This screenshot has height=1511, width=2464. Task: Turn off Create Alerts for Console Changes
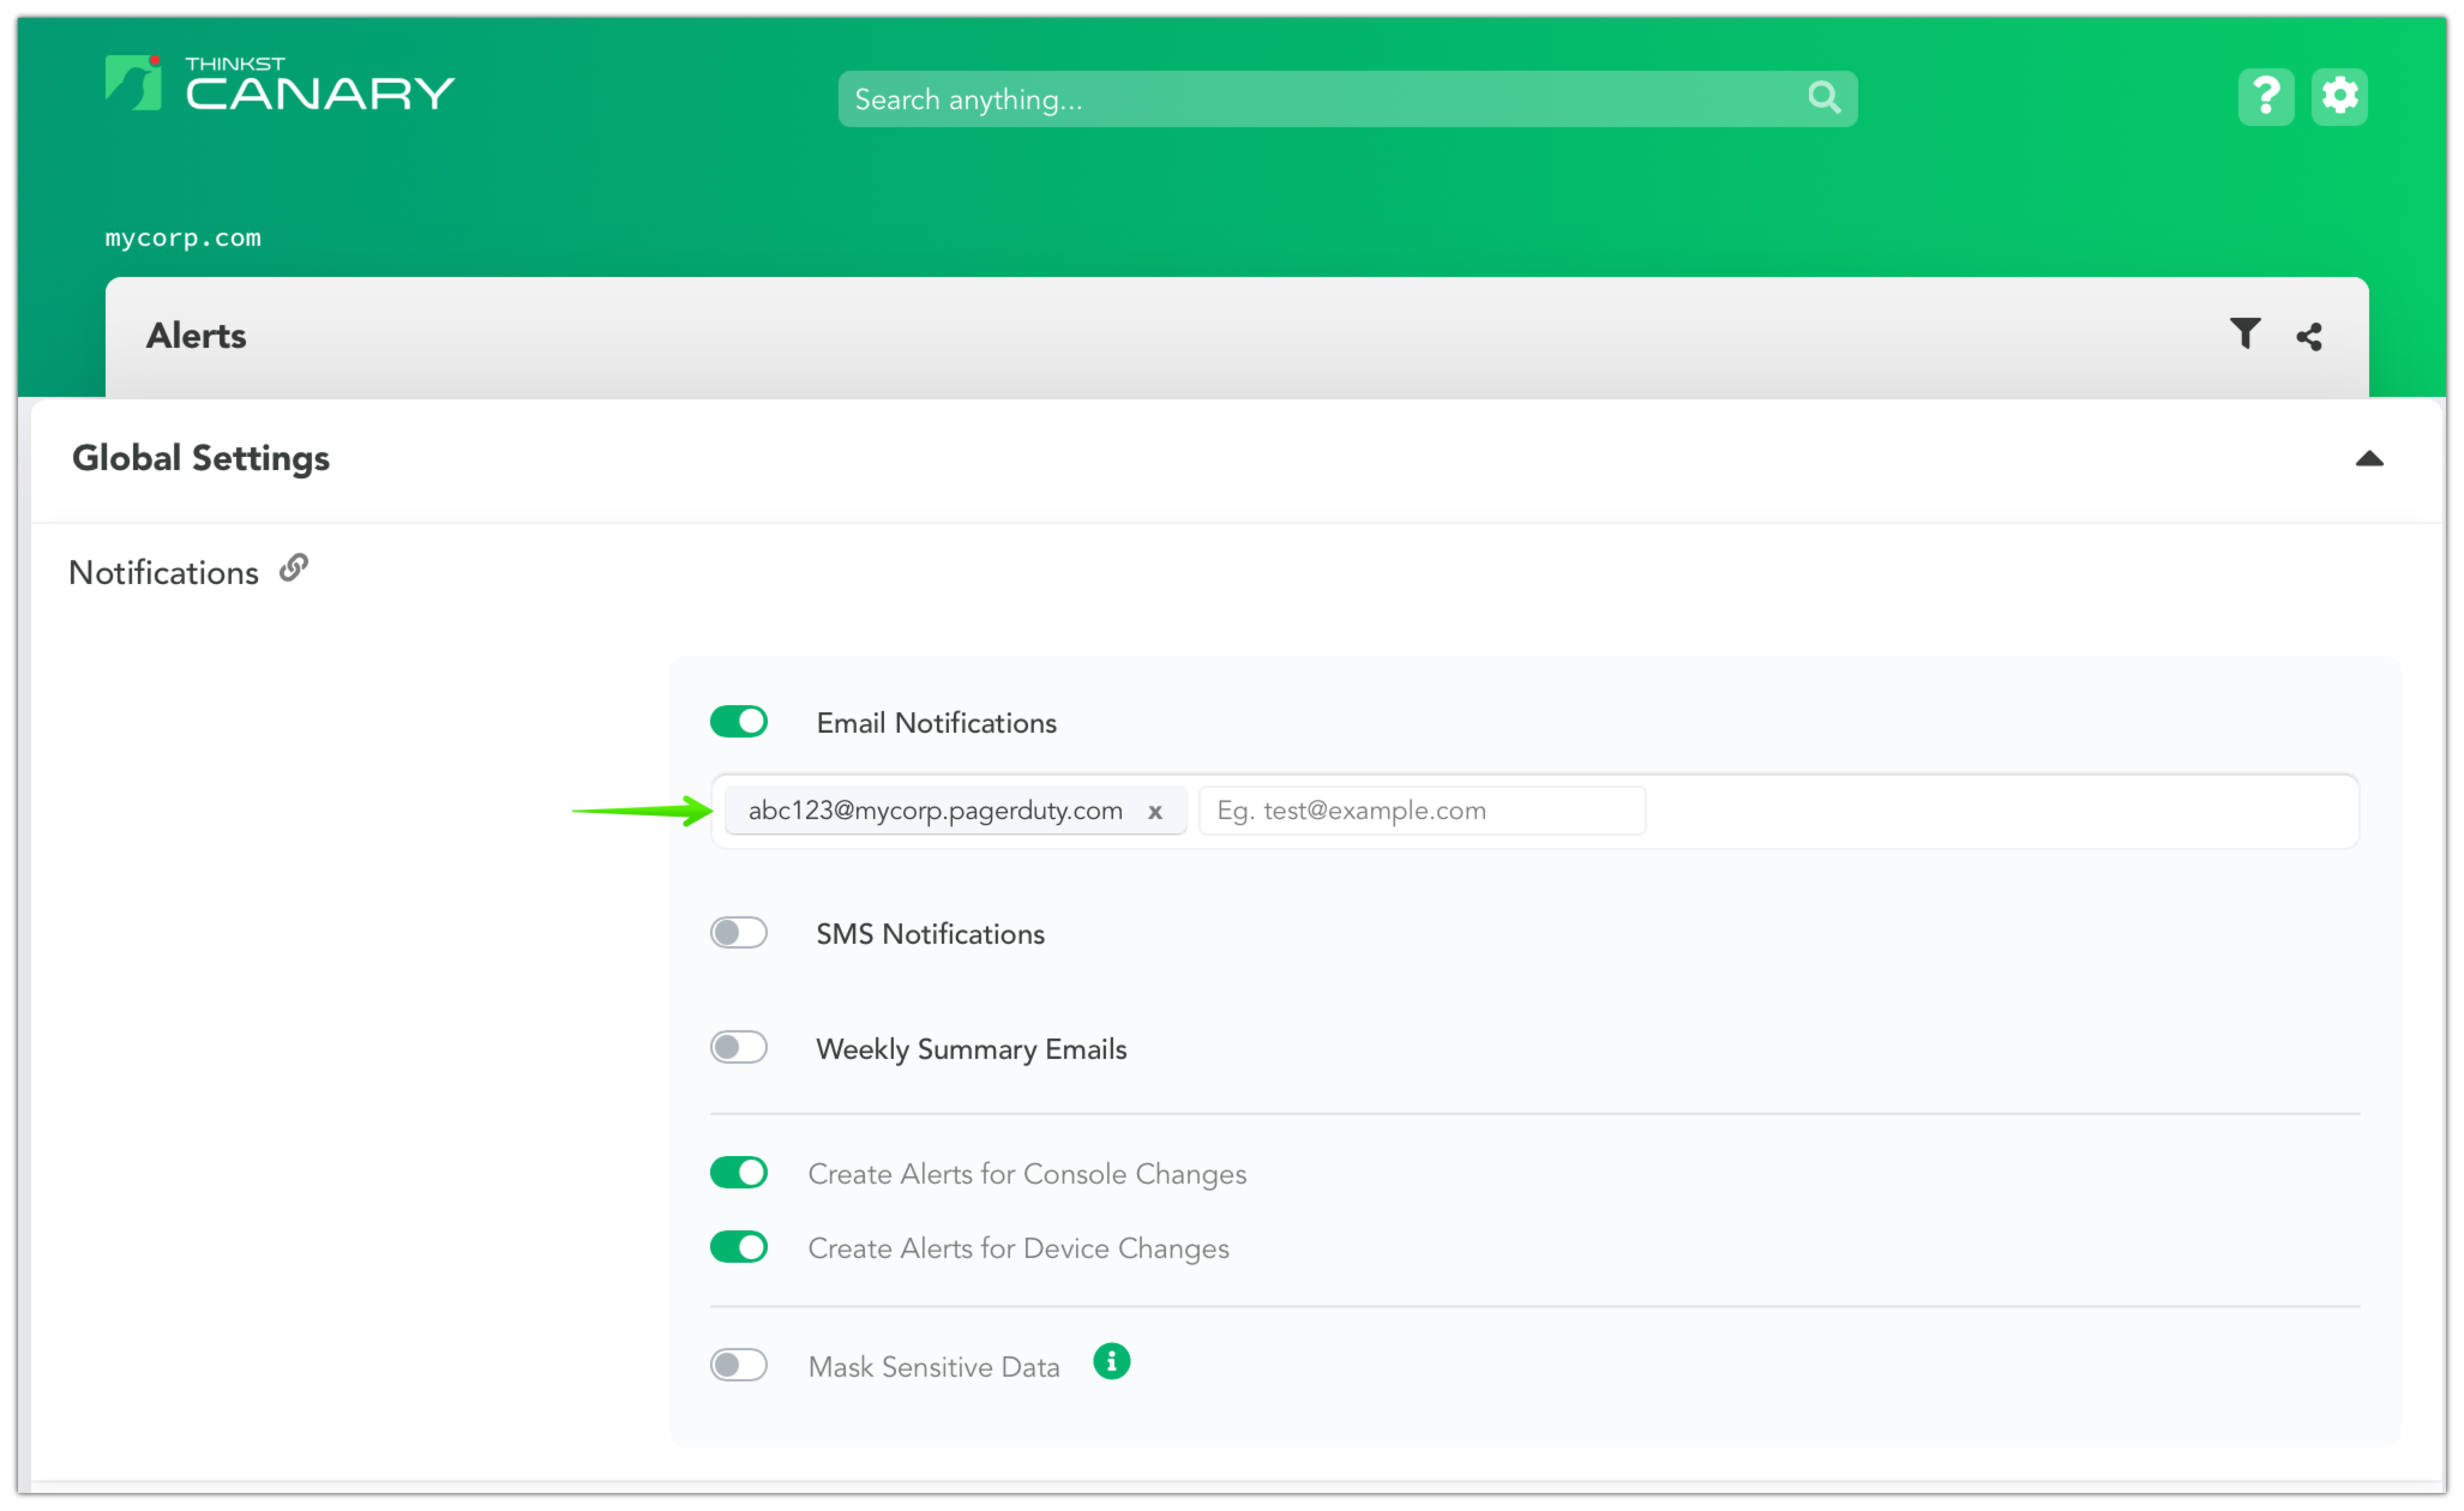(739, 1172)
